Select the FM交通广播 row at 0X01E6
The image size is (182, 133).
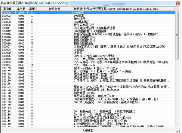click(88, 115)
